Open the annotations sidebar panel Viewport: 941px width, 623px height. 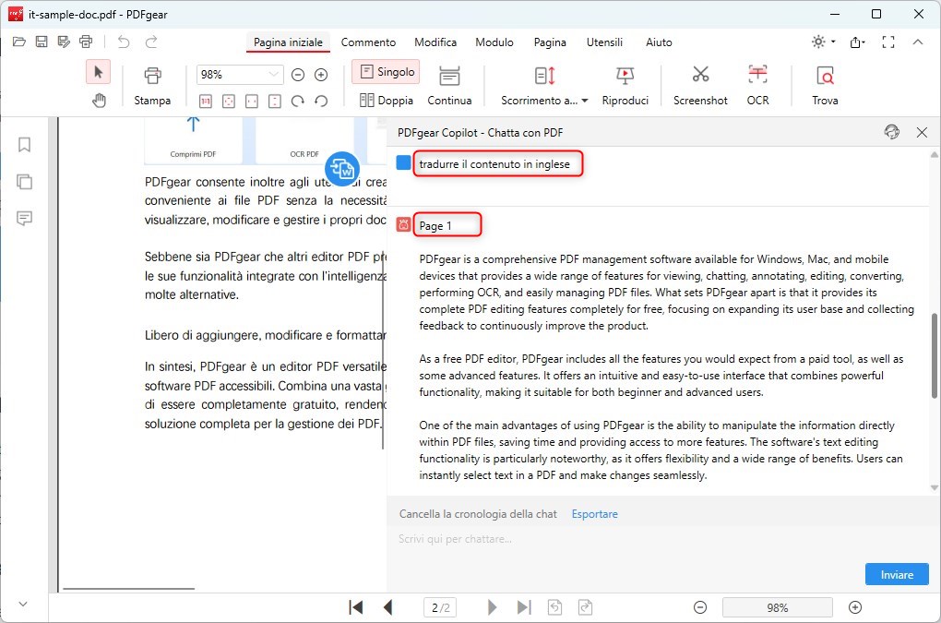pyautogui.click(x=24, y=218)
